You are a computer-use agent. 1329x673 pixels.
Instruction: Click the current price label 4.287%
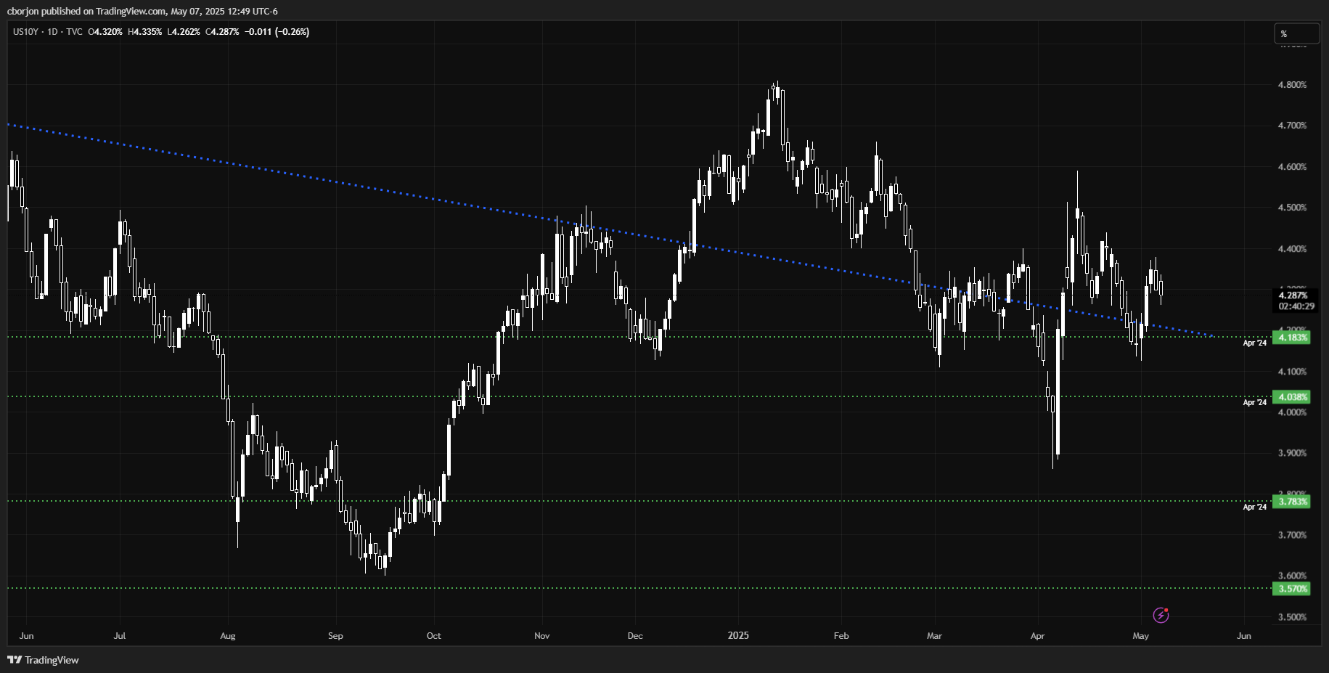click(1293, 295)
